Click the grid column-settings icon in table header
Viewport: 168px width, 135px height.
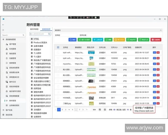click(58, 47)
